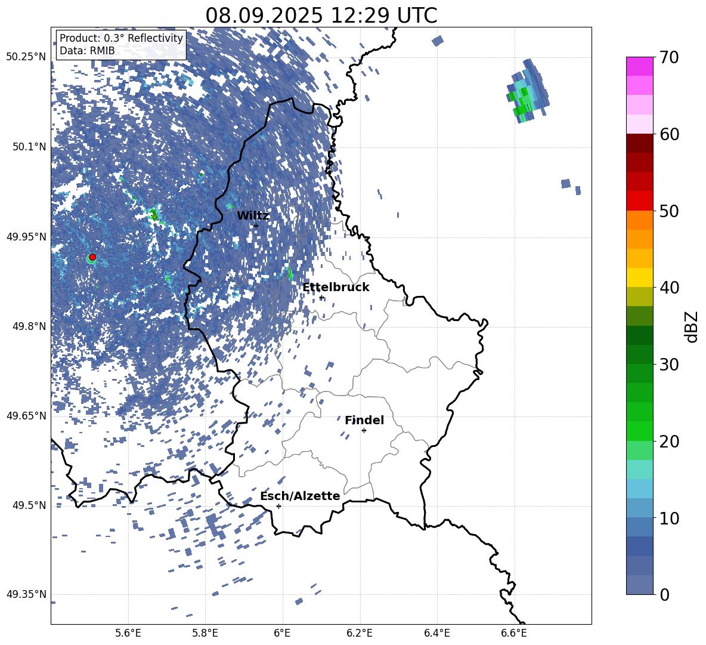This screenshot has width=706, height=645.
Task: Click the longitude label 6.2°E
Action: 360,633
